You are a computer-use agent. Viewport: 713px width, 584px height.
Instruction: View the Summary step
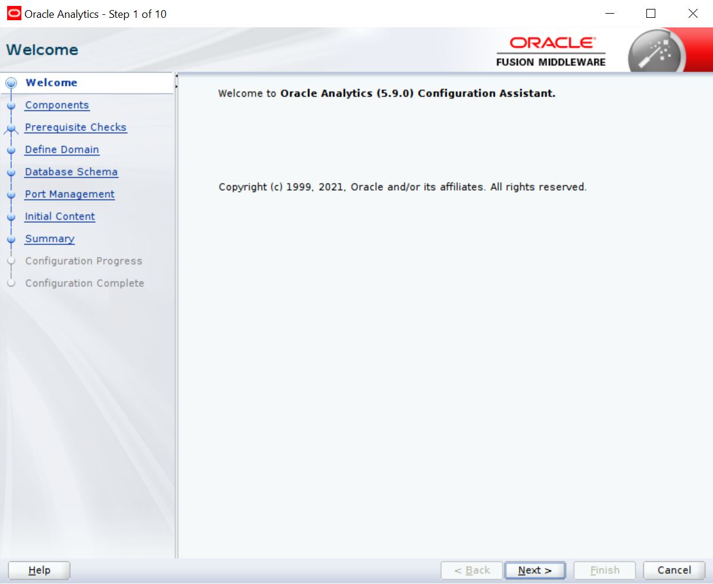coord(49,238)
